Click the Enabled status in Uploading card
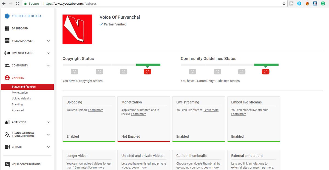Viewport: 329px width, 170px height. click(73, 137)
